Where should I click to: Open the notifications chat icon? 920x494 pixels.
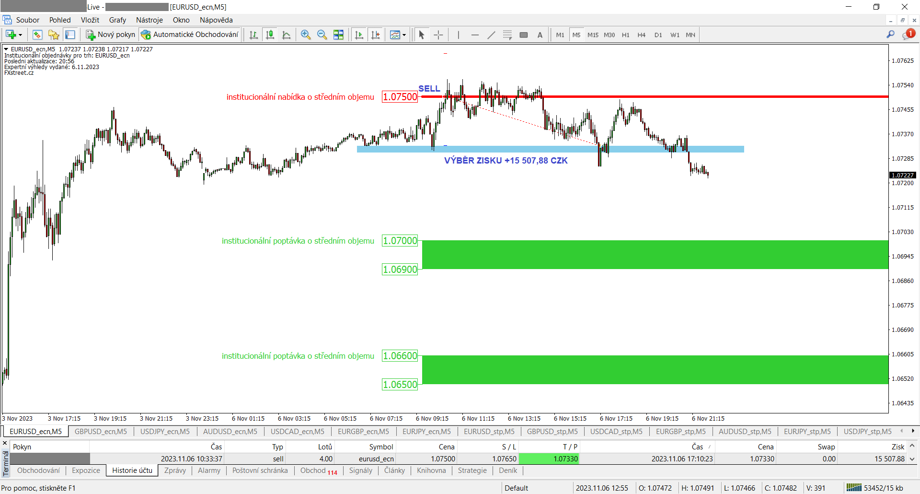[908, 34]
